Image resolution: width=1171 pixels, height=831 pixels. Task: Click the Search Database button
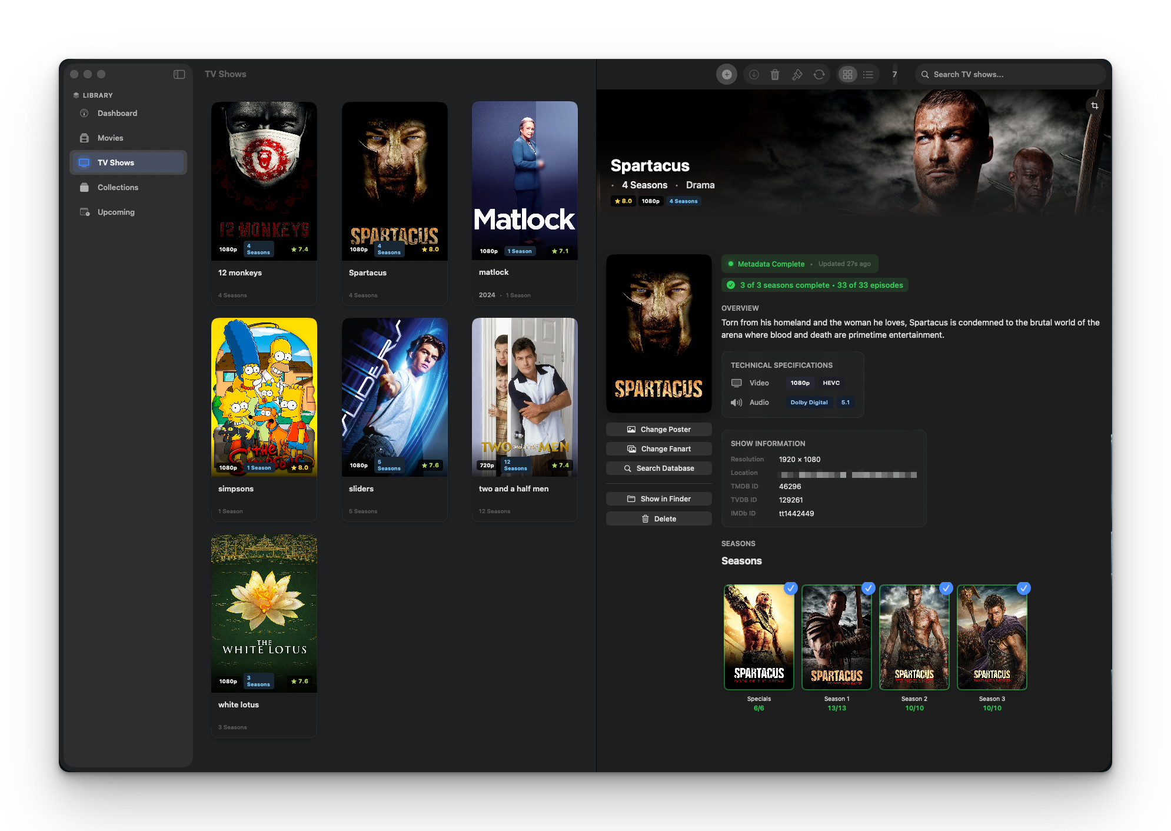pos(658,468)
